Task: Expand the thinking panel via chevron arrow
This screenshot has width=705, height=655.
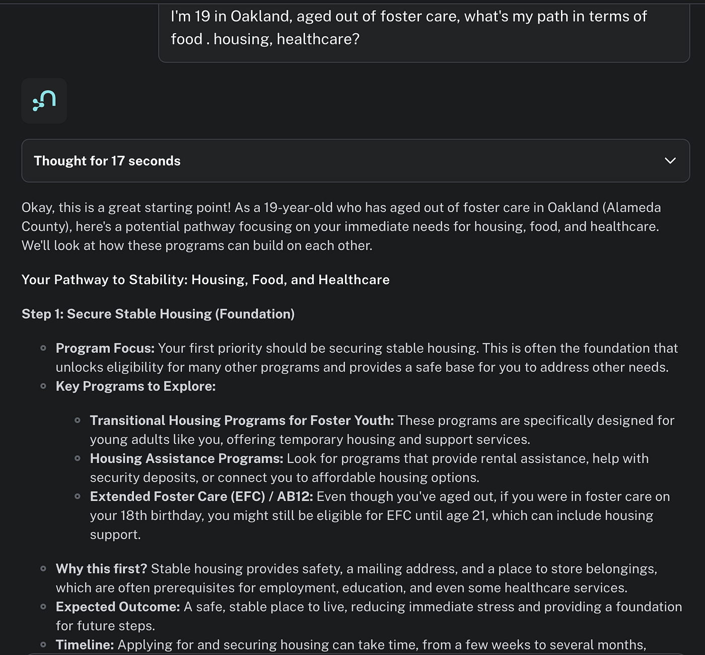Action: [x=670, y=161]
